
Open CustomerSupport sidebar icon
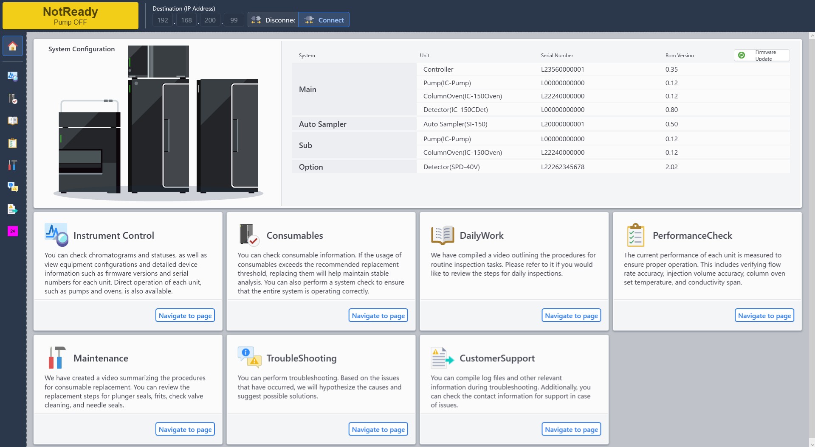pos(13,209)
